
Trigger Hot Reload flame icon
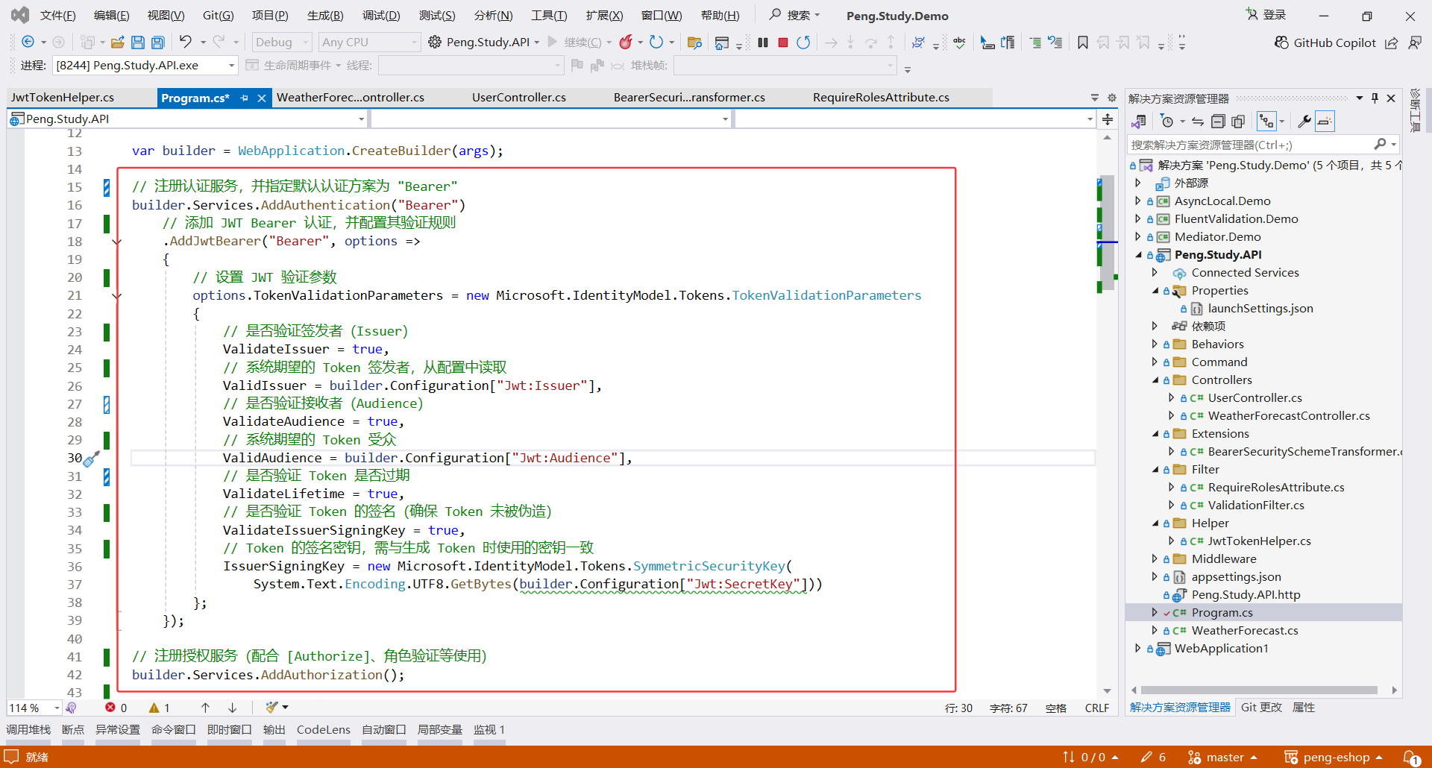(626, 42)
